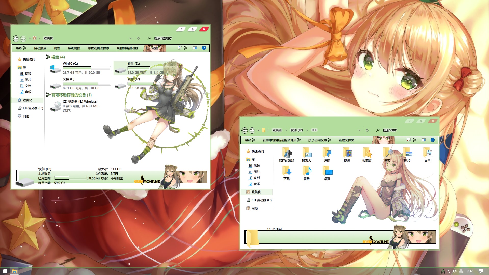
Task: Select 快速访问 in 致美化 window sidebar
Action: coord(26,59)
